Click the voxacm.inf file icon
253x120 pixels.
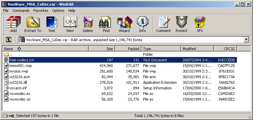[6, 88]
